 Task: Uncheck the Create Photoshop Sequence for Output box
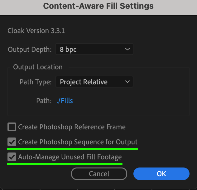[12, 142]
